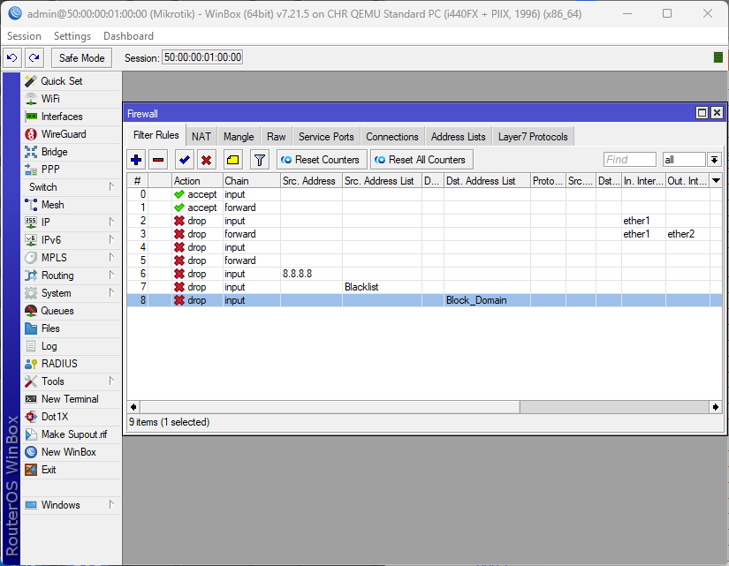Click the horizontal scrollbar thumb
The width and height of the screenshot is (729, 566).
point(330,407)
